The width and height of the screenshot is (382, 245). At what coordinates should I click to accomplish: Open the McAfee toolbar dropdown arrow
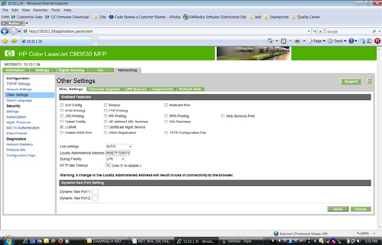tap(27, 24)
